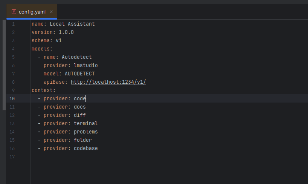Viewport: 308px width, 184px height.
Task: Click the empty line 17 in the editor
Action: [x=113, y=156]
